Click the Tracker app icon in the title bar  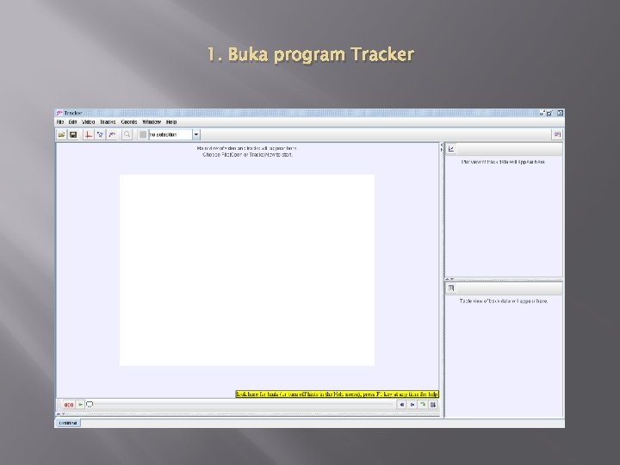tap(59, 113)
